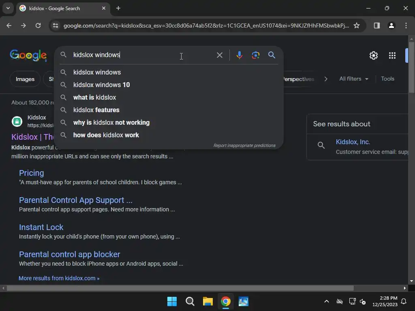Go back to previous page

pos(9,26)
